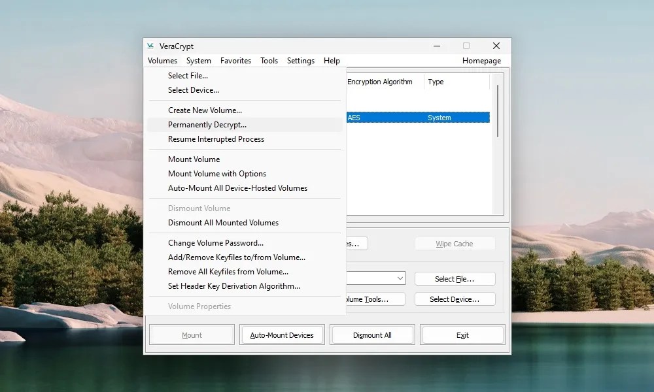The width and height of the screenshot is (654, 392).
Task: Open the Settings menu
Action: 300,60
